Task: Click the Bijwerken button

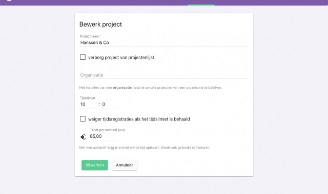Action: (94, 165)
